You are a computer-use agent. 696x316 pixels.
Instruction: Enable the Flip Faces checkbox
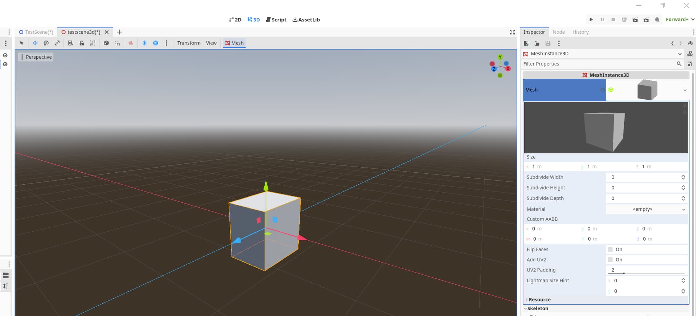tap(610, 249)
